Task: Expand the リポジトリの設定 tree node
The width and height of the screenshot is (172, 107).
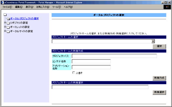Action: pyautogui.click(x=5, y=22)
